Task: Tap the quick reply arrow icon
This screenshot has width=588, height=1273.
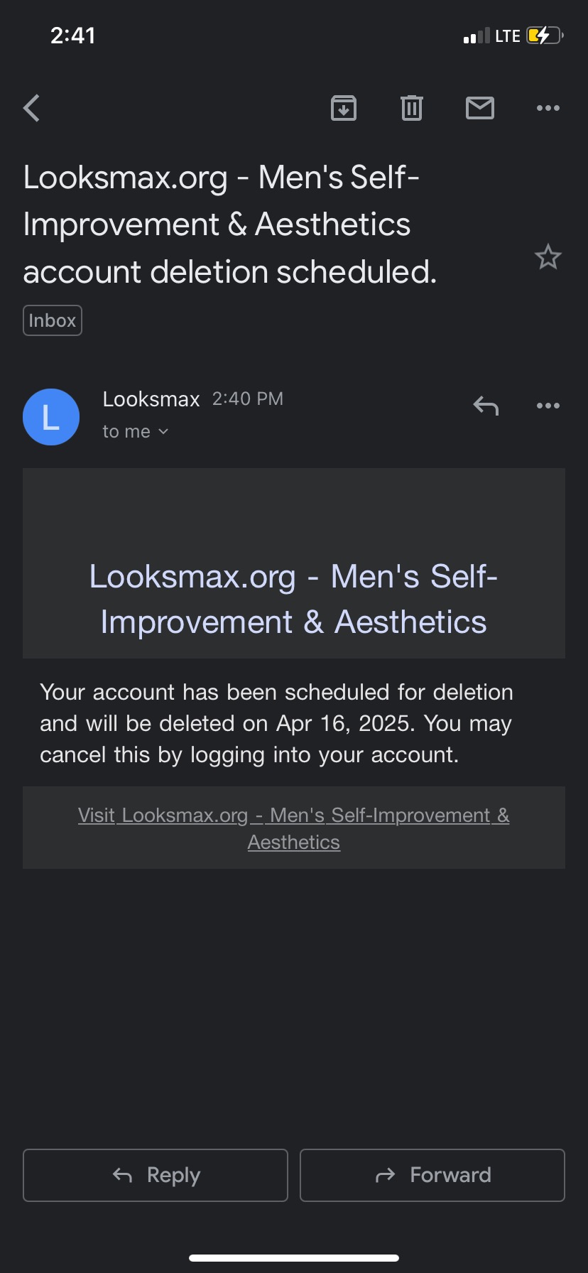Action: tap(486, 406)
